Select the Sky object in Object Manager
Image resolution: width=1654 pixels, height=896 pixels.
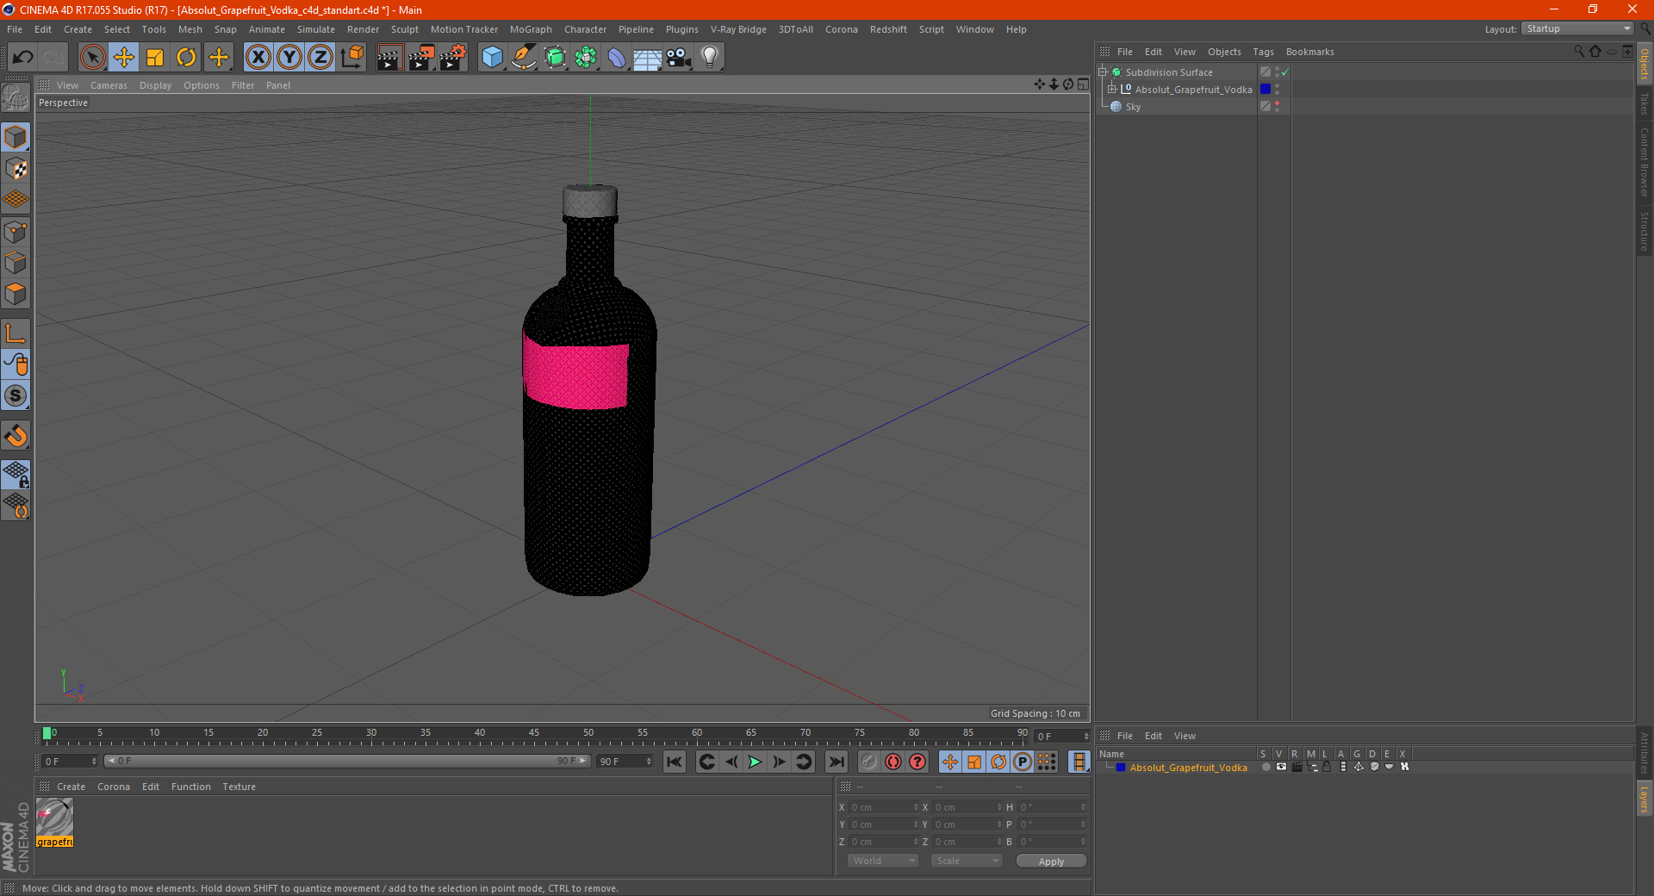click(x=1133, y=107)
